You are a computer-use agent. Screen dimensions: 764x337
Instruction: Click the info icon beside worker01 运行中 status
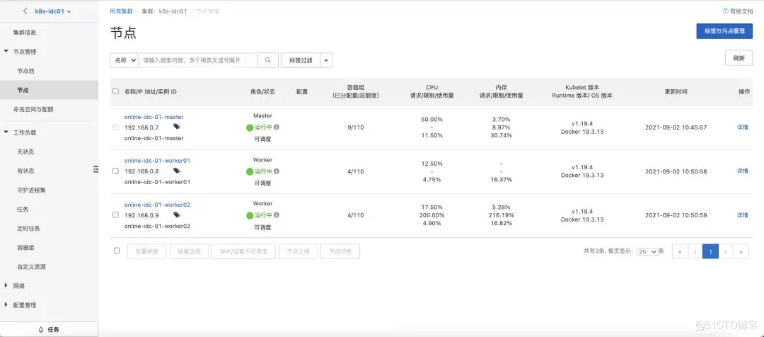point(277,171)
